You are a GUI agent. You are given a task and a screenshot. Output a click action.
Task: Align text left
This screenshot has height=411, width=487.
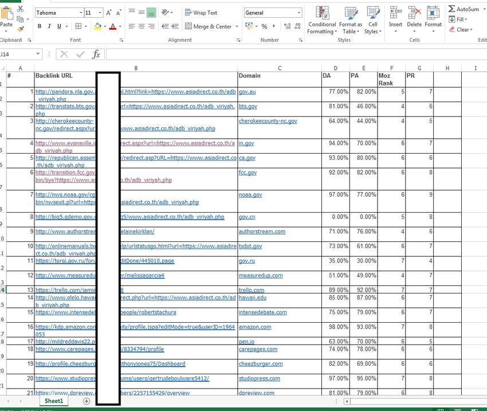point(132,26)
